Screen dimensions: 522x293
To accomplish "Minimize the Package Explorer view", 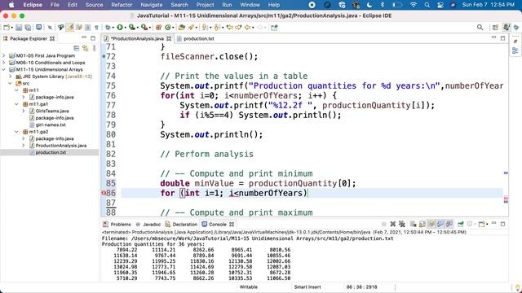I will (84, 38).
